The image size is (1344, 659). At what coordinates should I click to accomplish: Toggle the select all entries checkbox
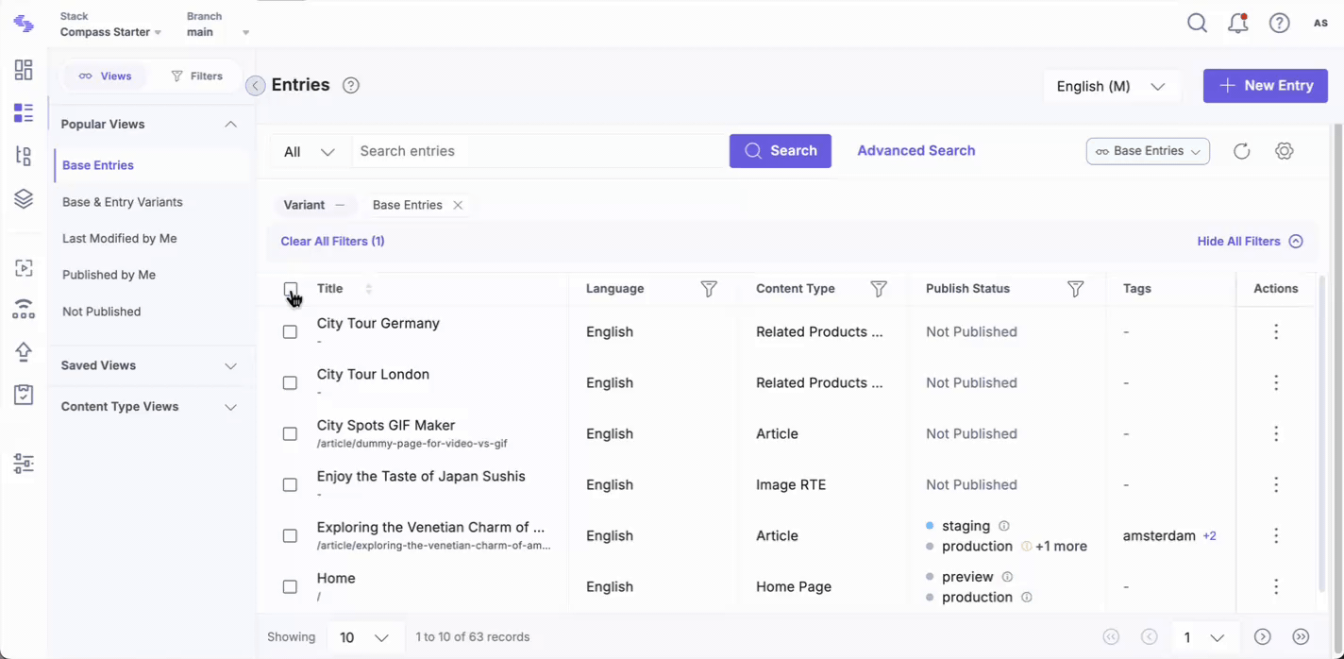pos(290,289)
